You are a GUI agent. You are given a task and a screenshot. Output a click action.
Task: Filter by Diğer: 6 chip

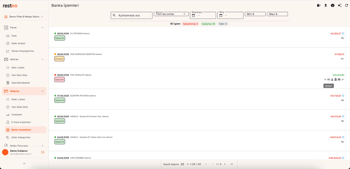223,24
